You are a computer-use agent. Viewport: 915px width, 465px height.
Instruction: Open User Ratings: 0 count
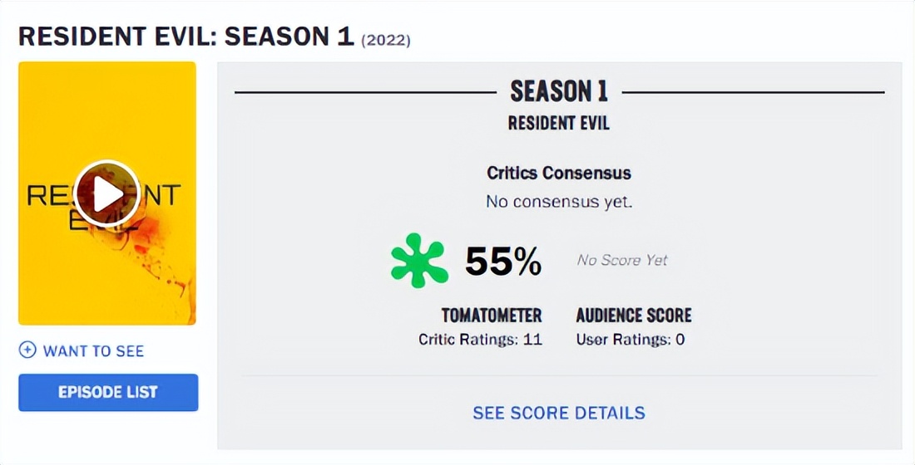[631, 340]
